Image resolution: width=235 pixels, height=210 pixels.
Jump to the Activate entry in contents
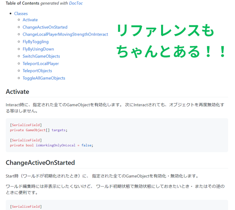tap(30, 20)
